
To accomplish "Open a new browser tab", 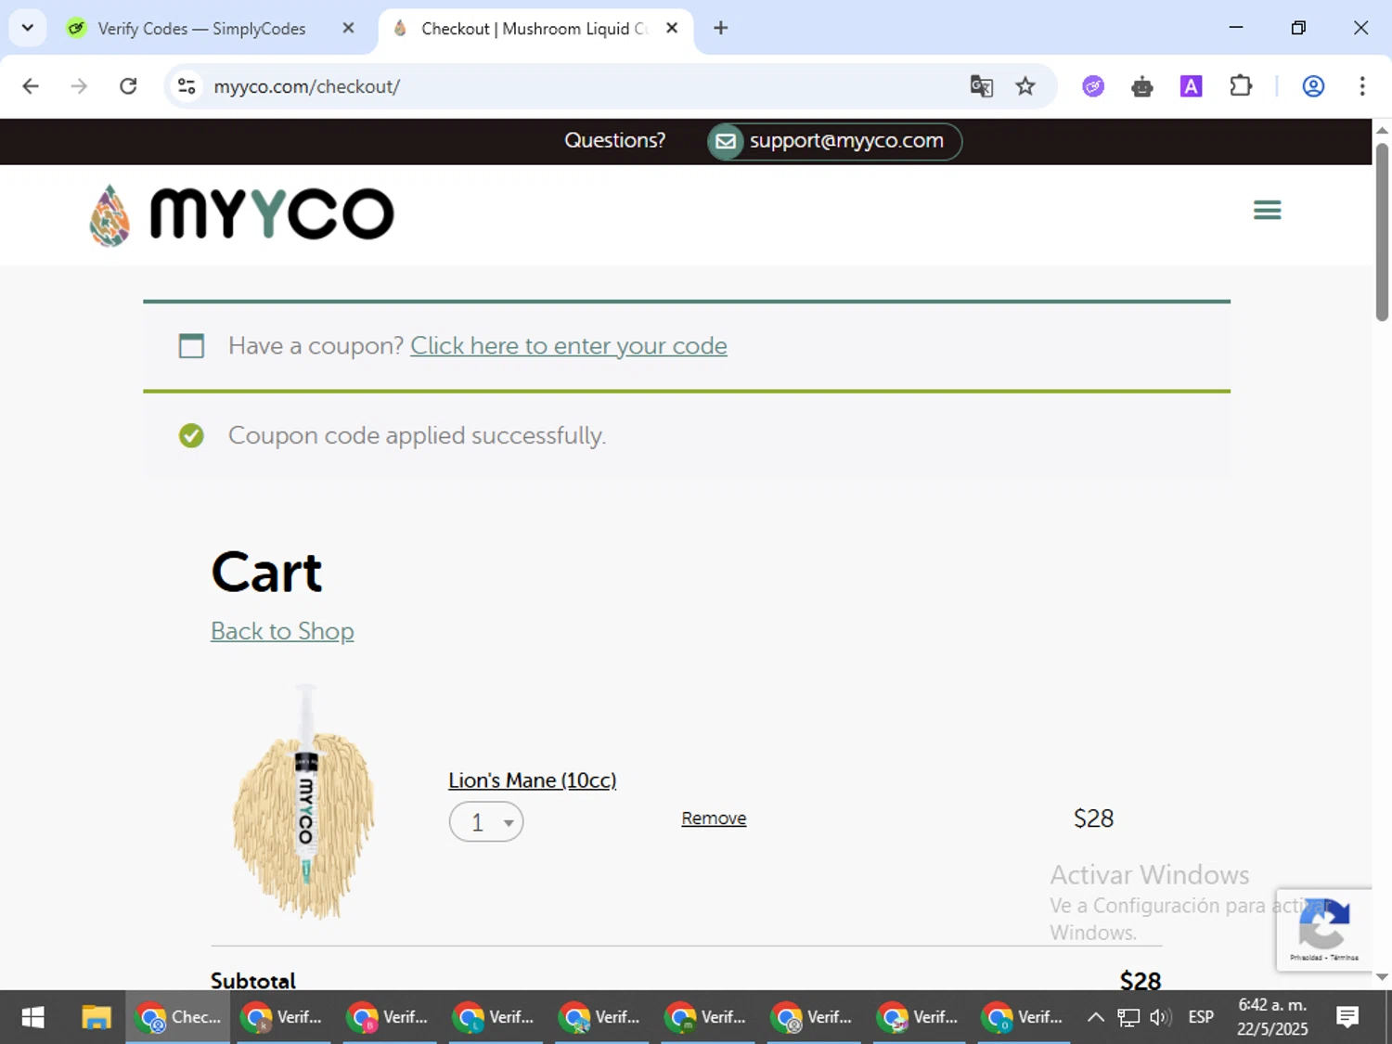I will [x=721, y=28].
